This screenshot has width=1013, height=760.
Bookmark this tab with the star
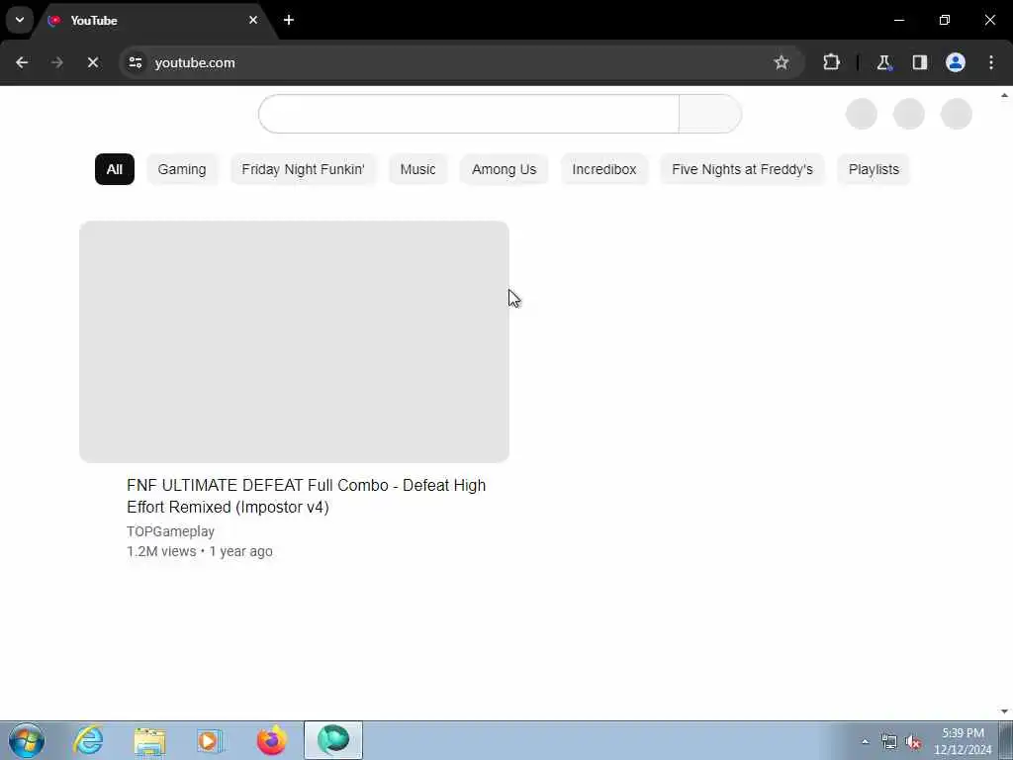pos(782,62)
